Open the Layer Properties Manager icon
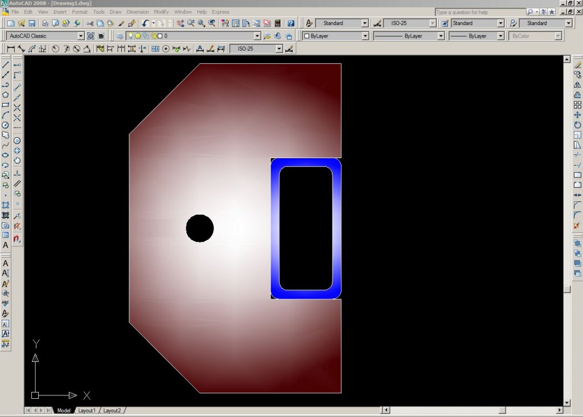This screenshot has width=583, height=417. pyautogui.click(x=120, y=36)
